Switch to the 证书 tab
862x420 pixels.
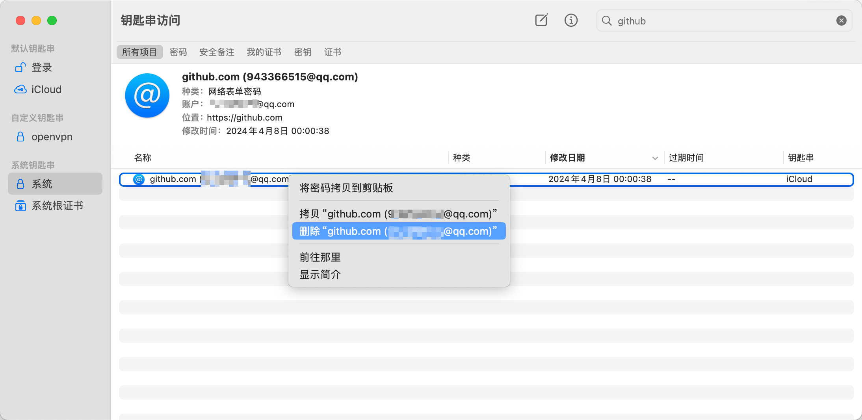(333, 52)
